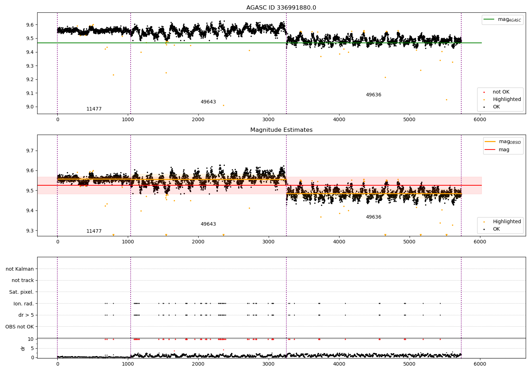Click the 9.7 tick on middle plot

coord(30,151)
